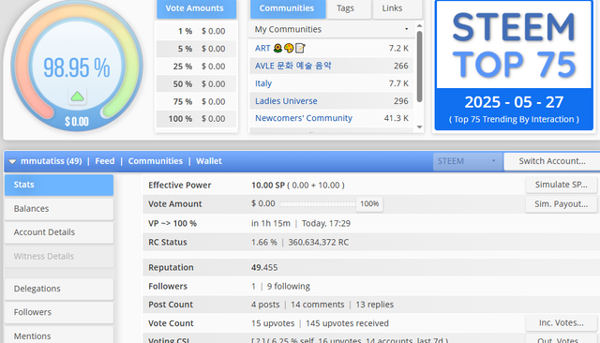Open the Feed link
Viewport: 600px width, 343px height.
point(105,161)
